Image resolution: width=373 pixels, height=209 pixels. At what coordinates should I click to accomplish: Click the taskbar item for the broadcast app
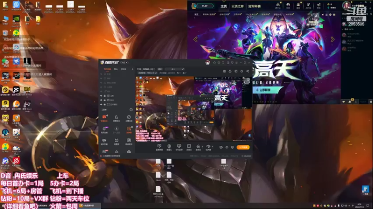(90, 205)
